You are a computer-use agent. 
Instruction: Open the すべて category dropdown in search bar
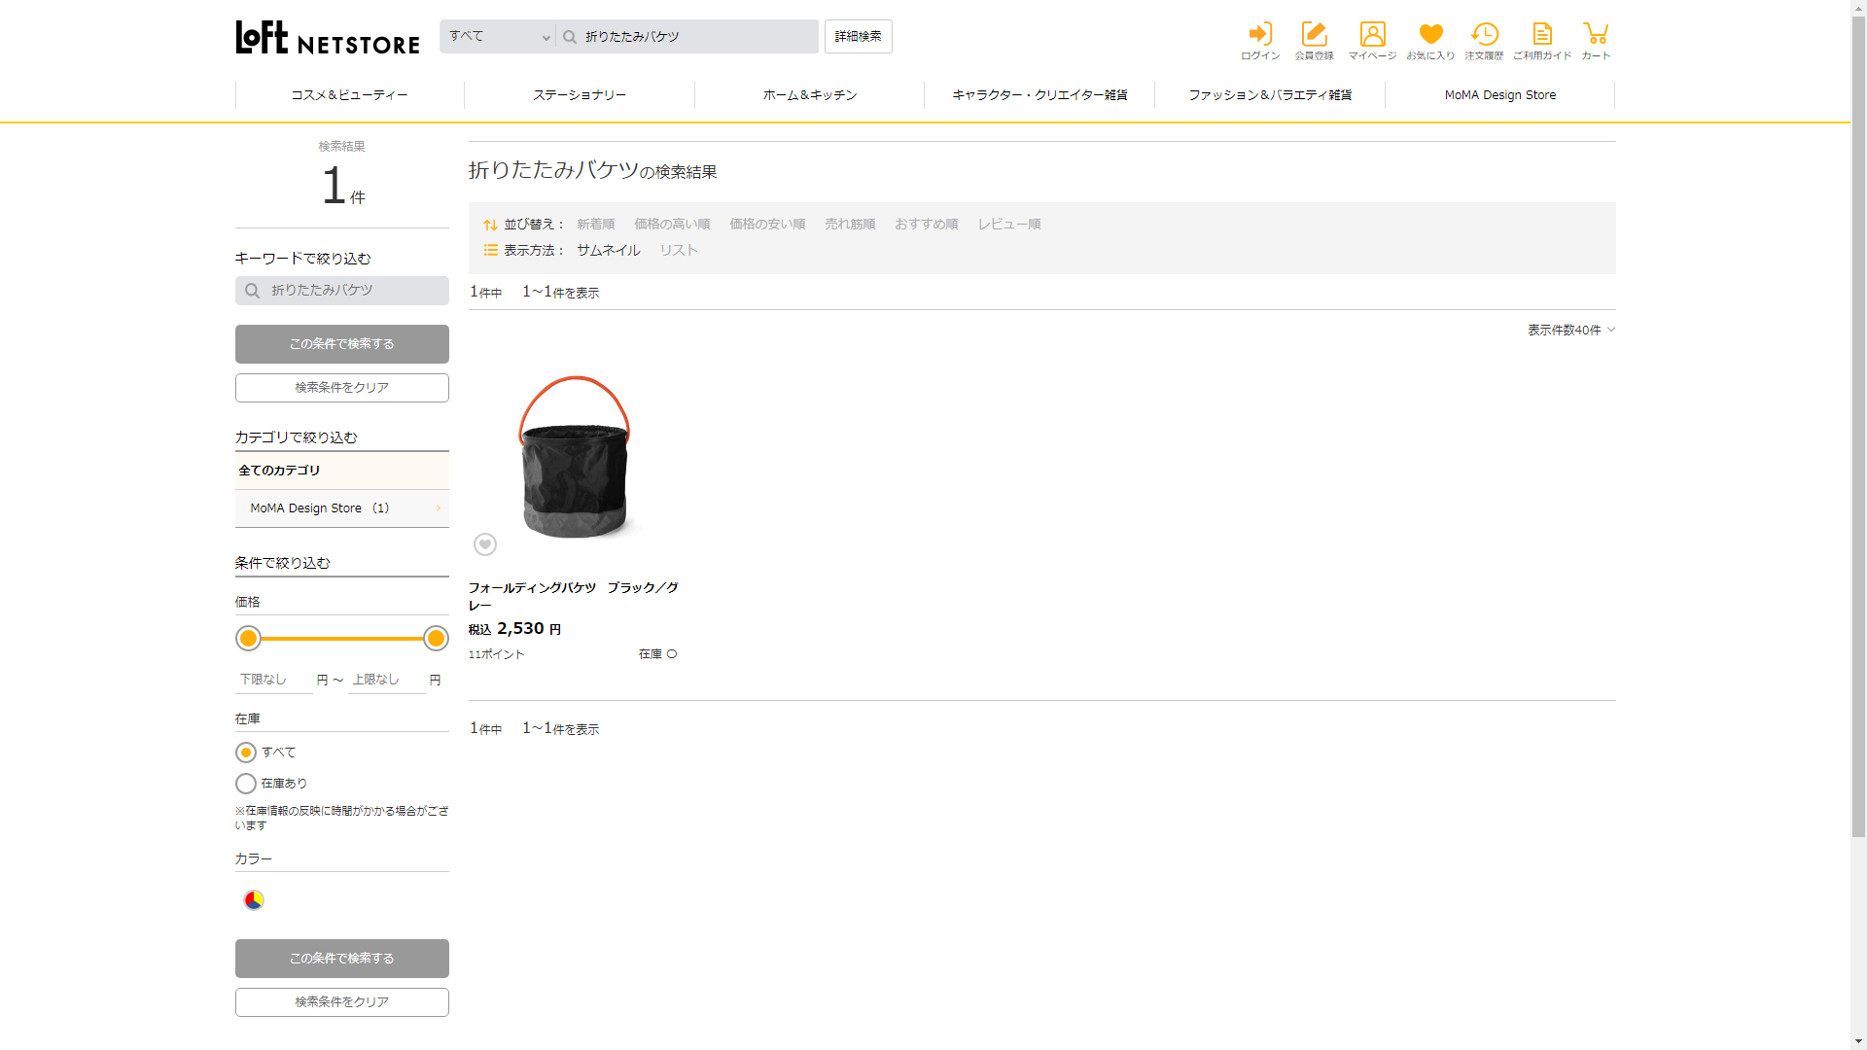pos(498,37)
